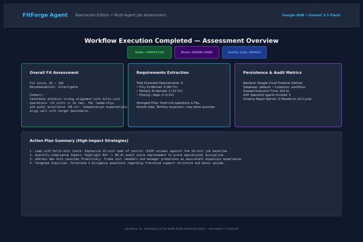Click the Taskmaster Edition subtitle text
Image resolution: width=363 pixels, height=242 pixels.
(120, 15)
